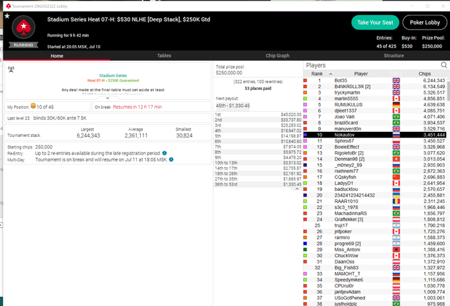Click blue color label beside progre69
Viewport: 450px width, 306px height.
(x=305, y=244)
